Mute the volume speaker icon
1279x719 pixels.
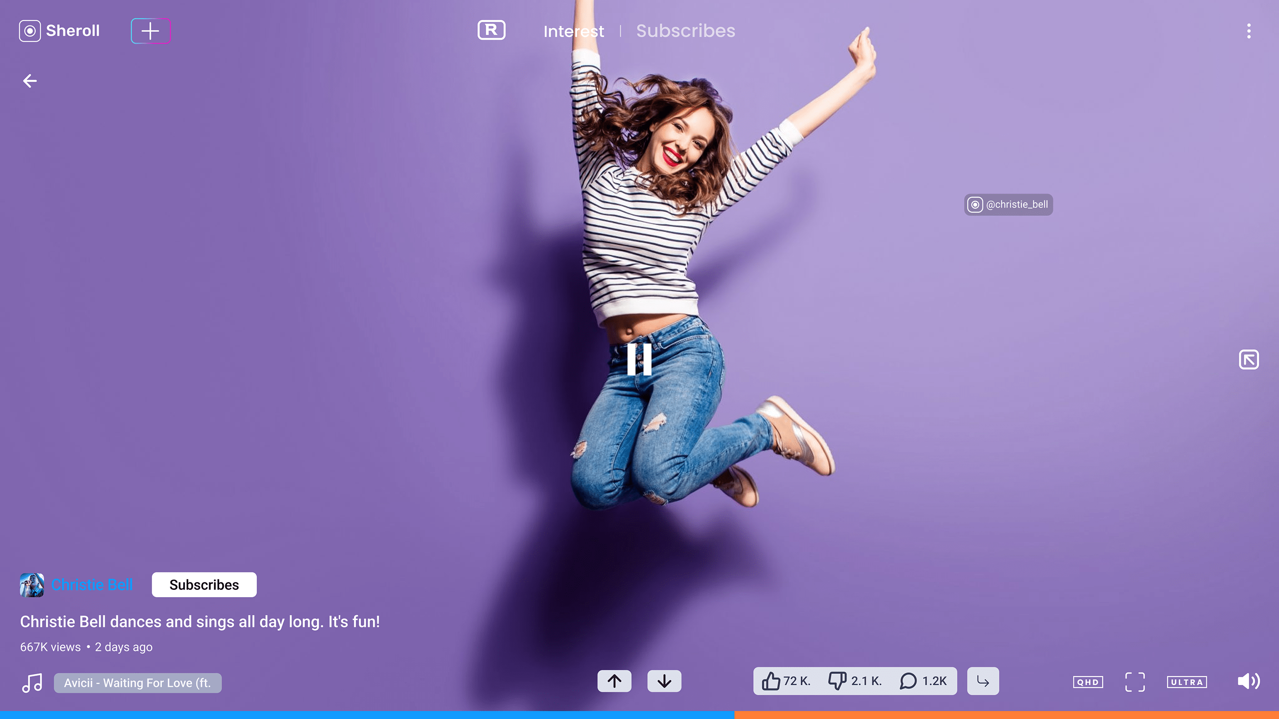pyautogui.click(x=1248, y=681)
